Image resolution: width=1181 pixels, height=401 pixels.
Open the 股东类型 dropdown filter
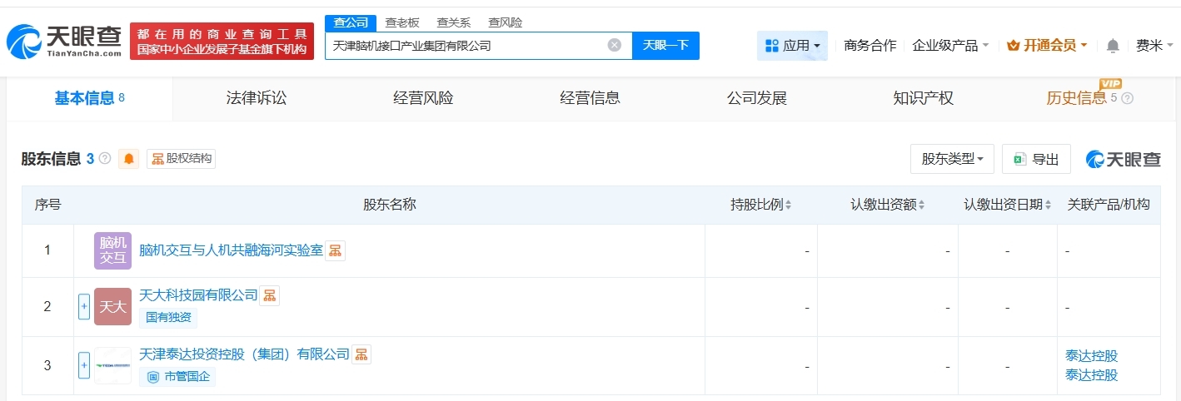click(x=952, y=159)
